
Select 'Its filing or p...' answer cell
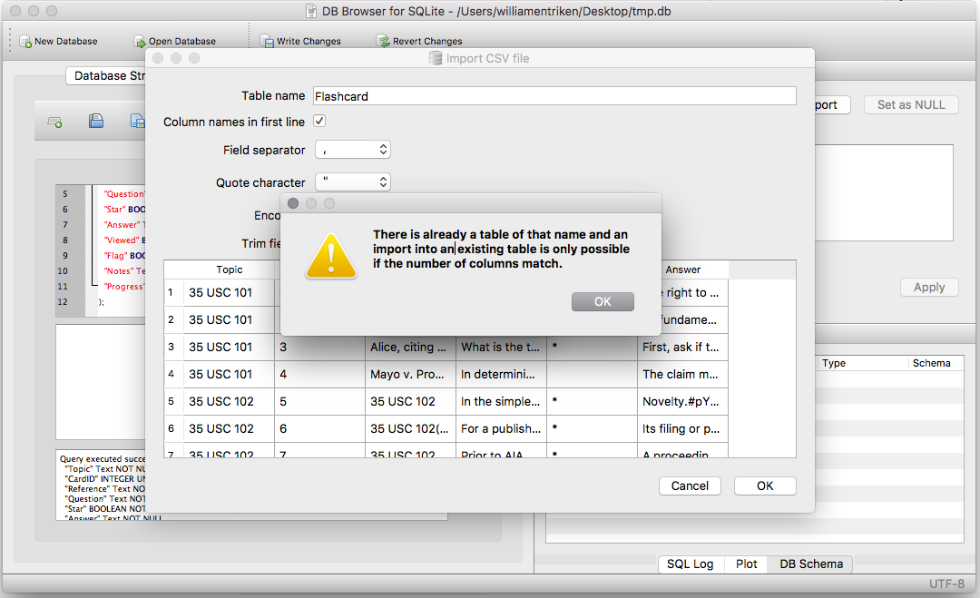682,428
